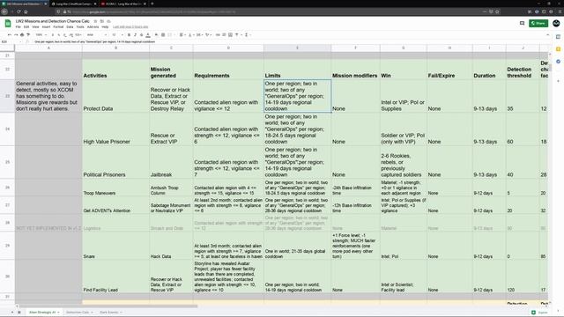
Task: Open the text rotation dropdown
Action: pos(208,35)
